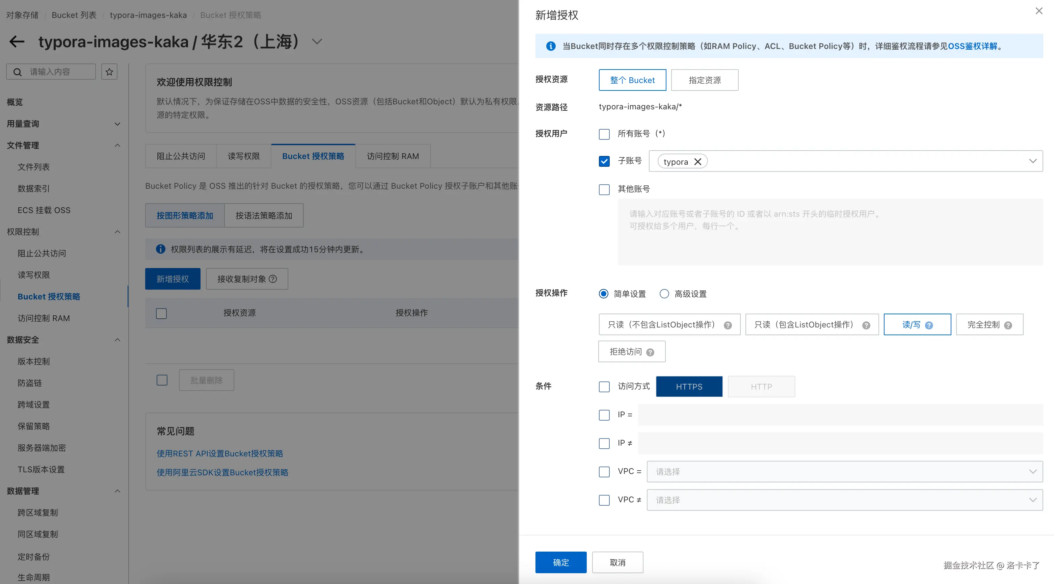Viewport: 1054px width, 584px height.
Task: Enable the 访问方式 condition checkbox
Action: (604, 387)
